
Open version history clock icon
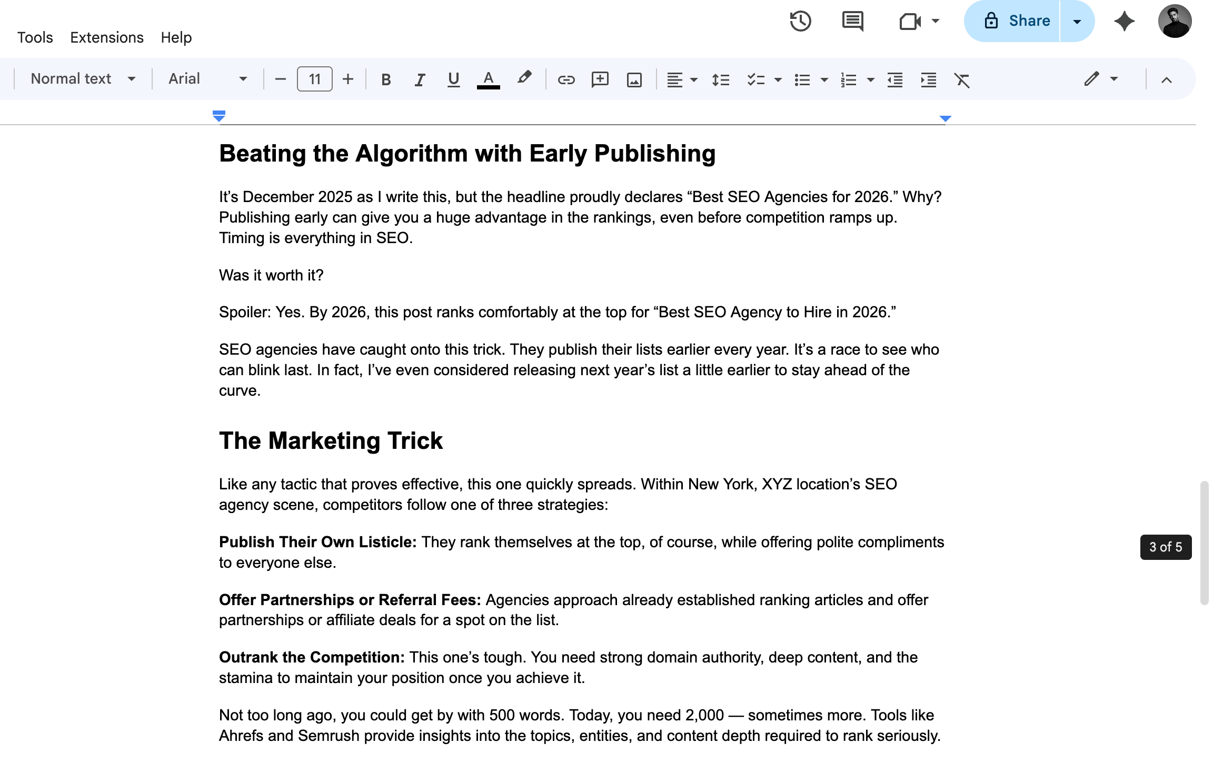[x=800, y=21]
